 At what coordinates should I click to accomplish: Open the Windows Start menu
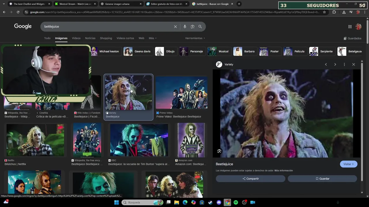click(x=116, y=202)
